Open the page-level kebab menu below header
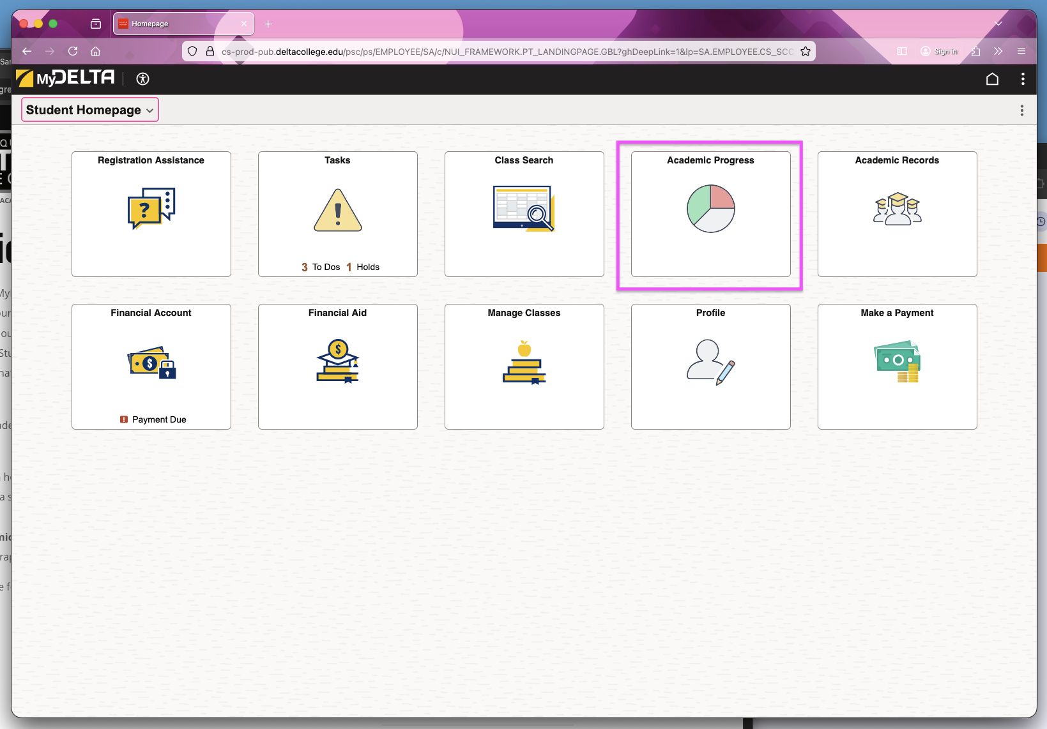 [x=1021, y=110]
